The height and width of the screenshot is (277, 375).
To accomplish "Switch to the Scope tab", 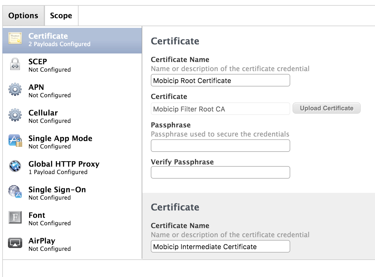I will click(61, 16).
